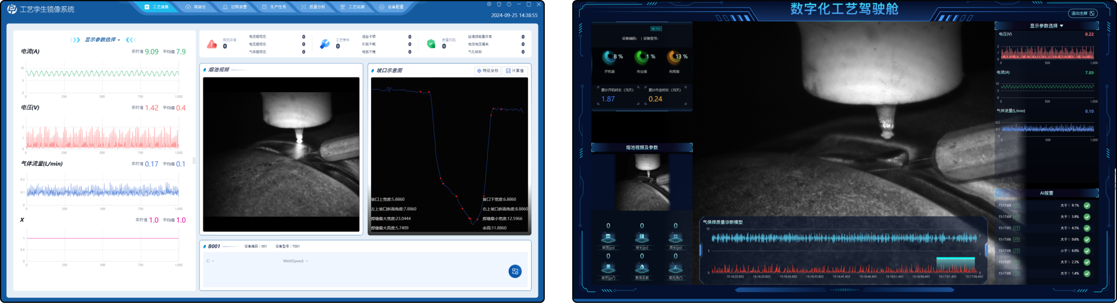Click the blue wrench 工艺事件 icon

point(325,44)
